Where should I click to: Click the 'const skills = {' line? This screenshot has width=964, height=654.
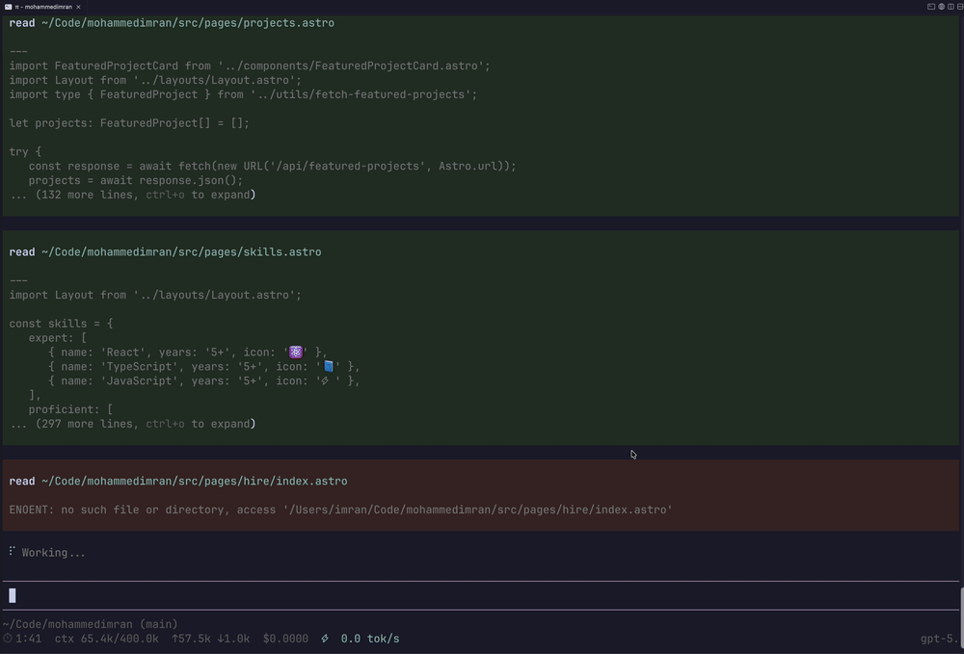tap(61, 324)
